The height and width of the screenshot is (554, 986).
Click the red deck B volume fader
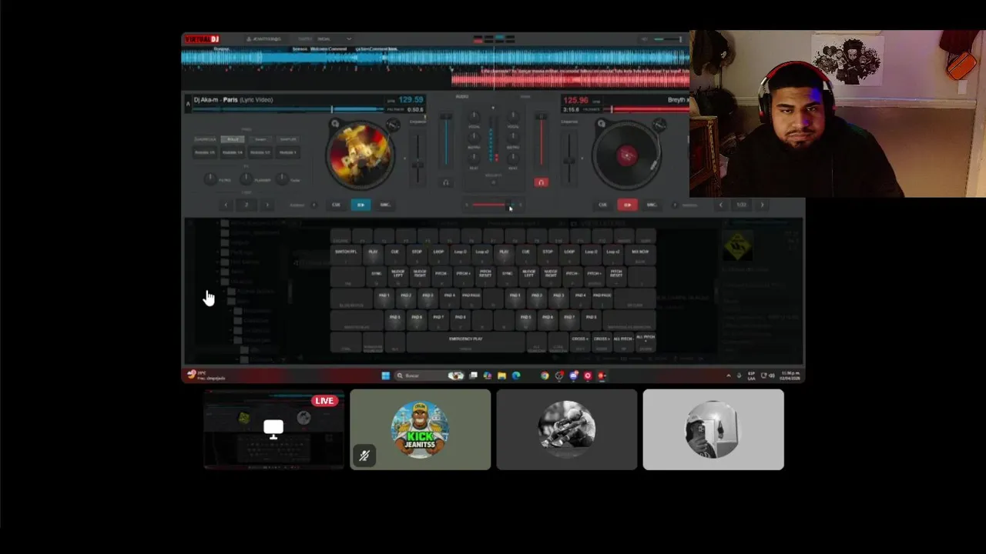pyautogui.click(x=541, y=141)
